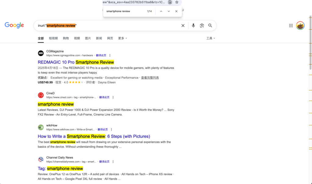Click the CGMagazine site favicon
The width and height of the screenshot is (312, 184).
41,53
